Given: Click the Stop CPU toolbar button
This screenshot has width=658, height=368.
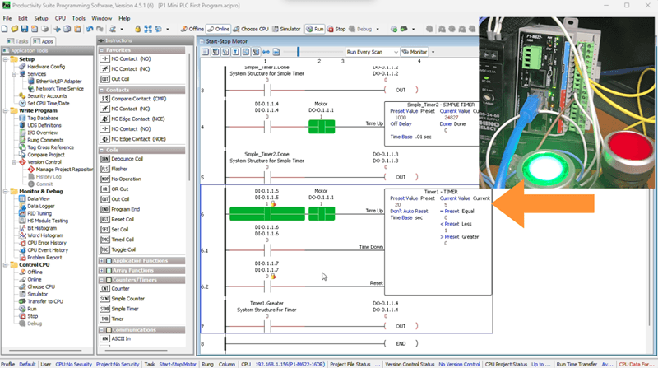Looking at the screenshot, I should [336, 29].
